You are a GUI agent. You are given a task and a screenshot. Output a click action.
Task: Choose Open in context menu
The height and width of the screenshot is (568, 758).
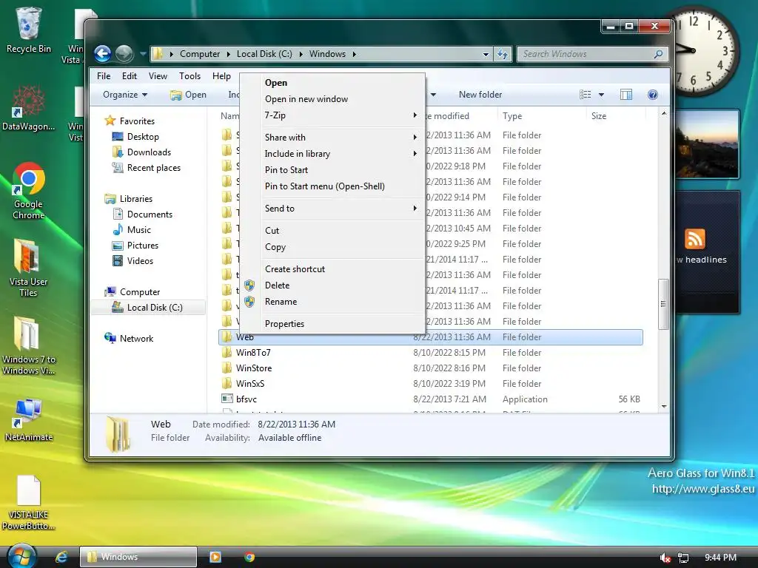332,83
